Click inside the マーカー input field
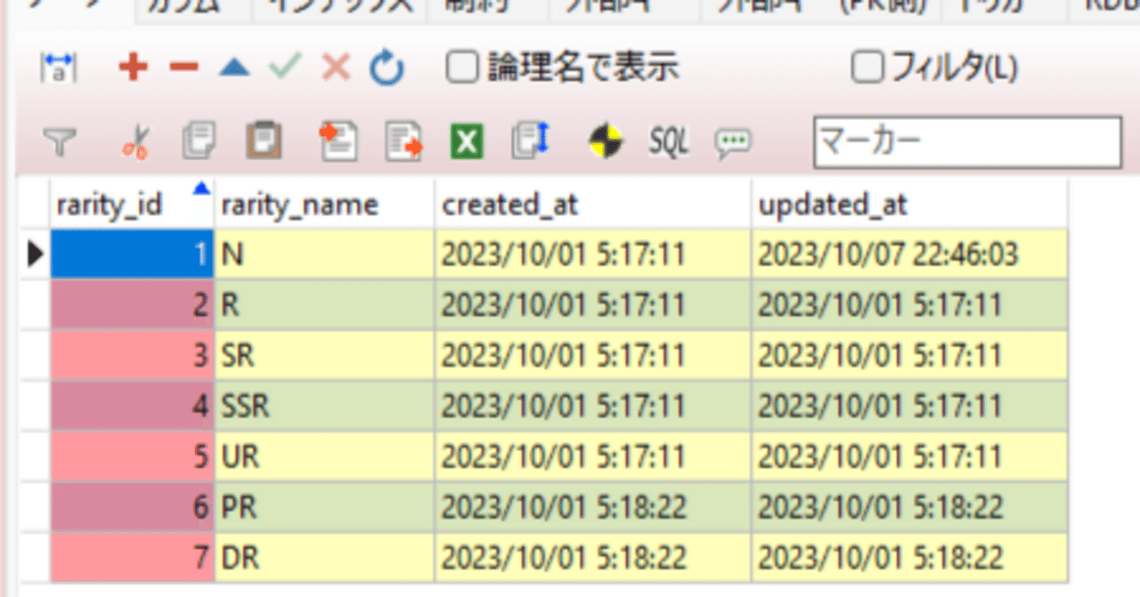 tap(966, 141)
